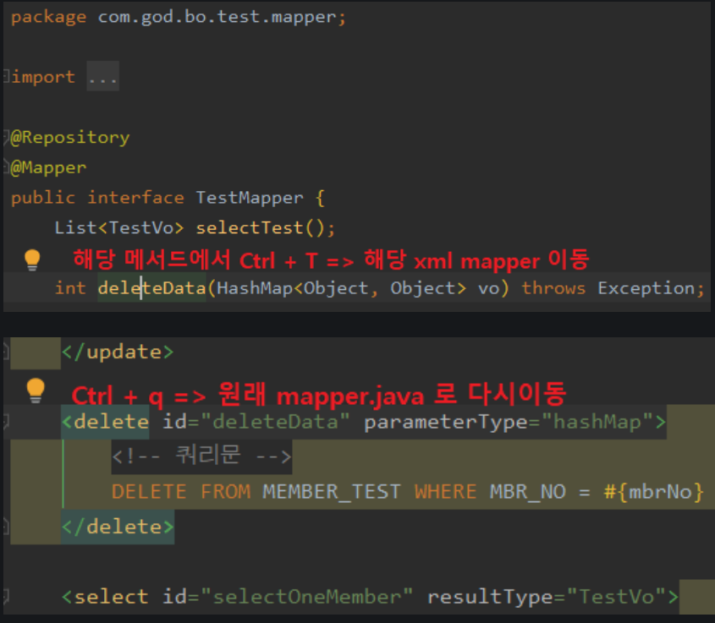Screen dimensions: 715x623
Task: Click the throws keyword in deleteData line
Action: [553, 287]
